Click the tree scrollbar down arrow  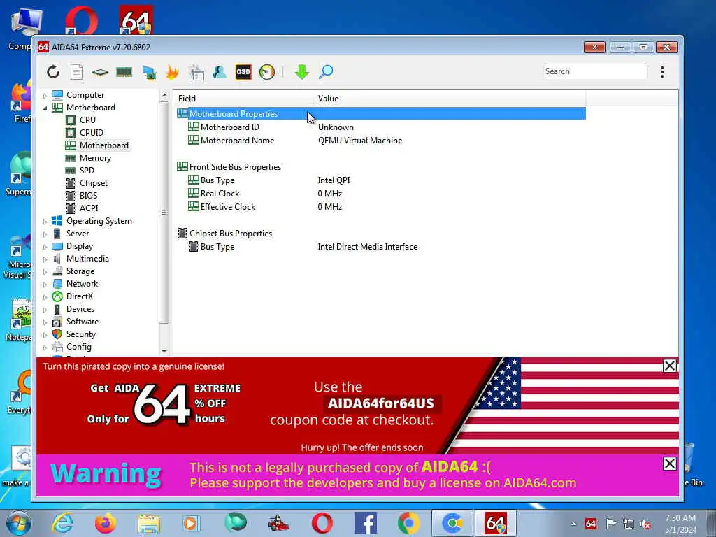click(164, 351)
